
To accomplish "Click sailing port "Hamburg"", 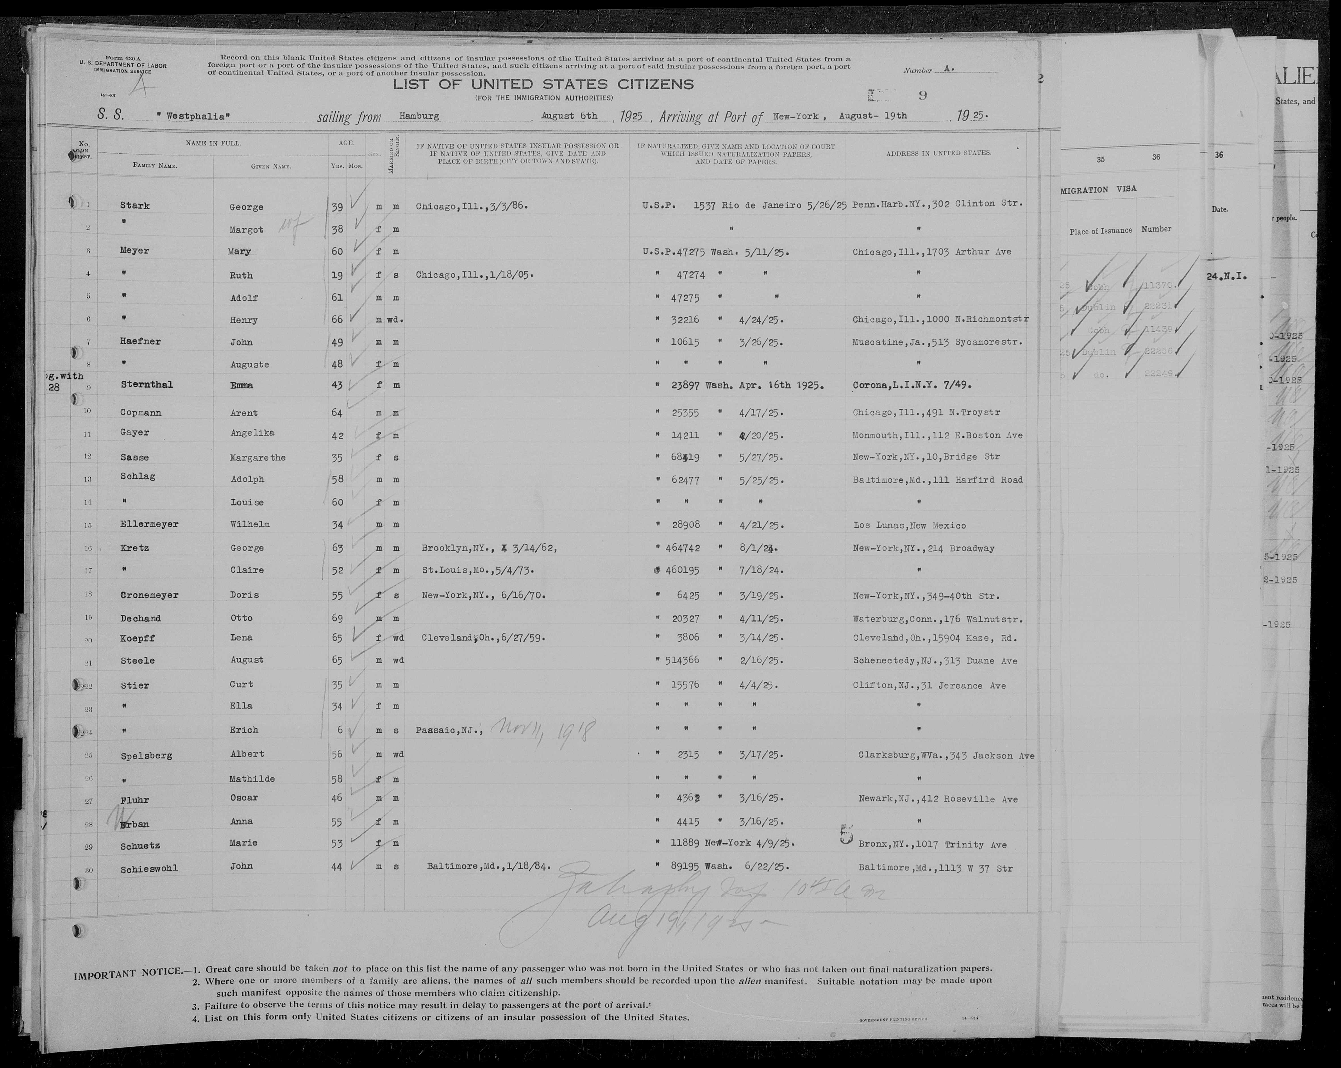I will (x=419, y=116).
